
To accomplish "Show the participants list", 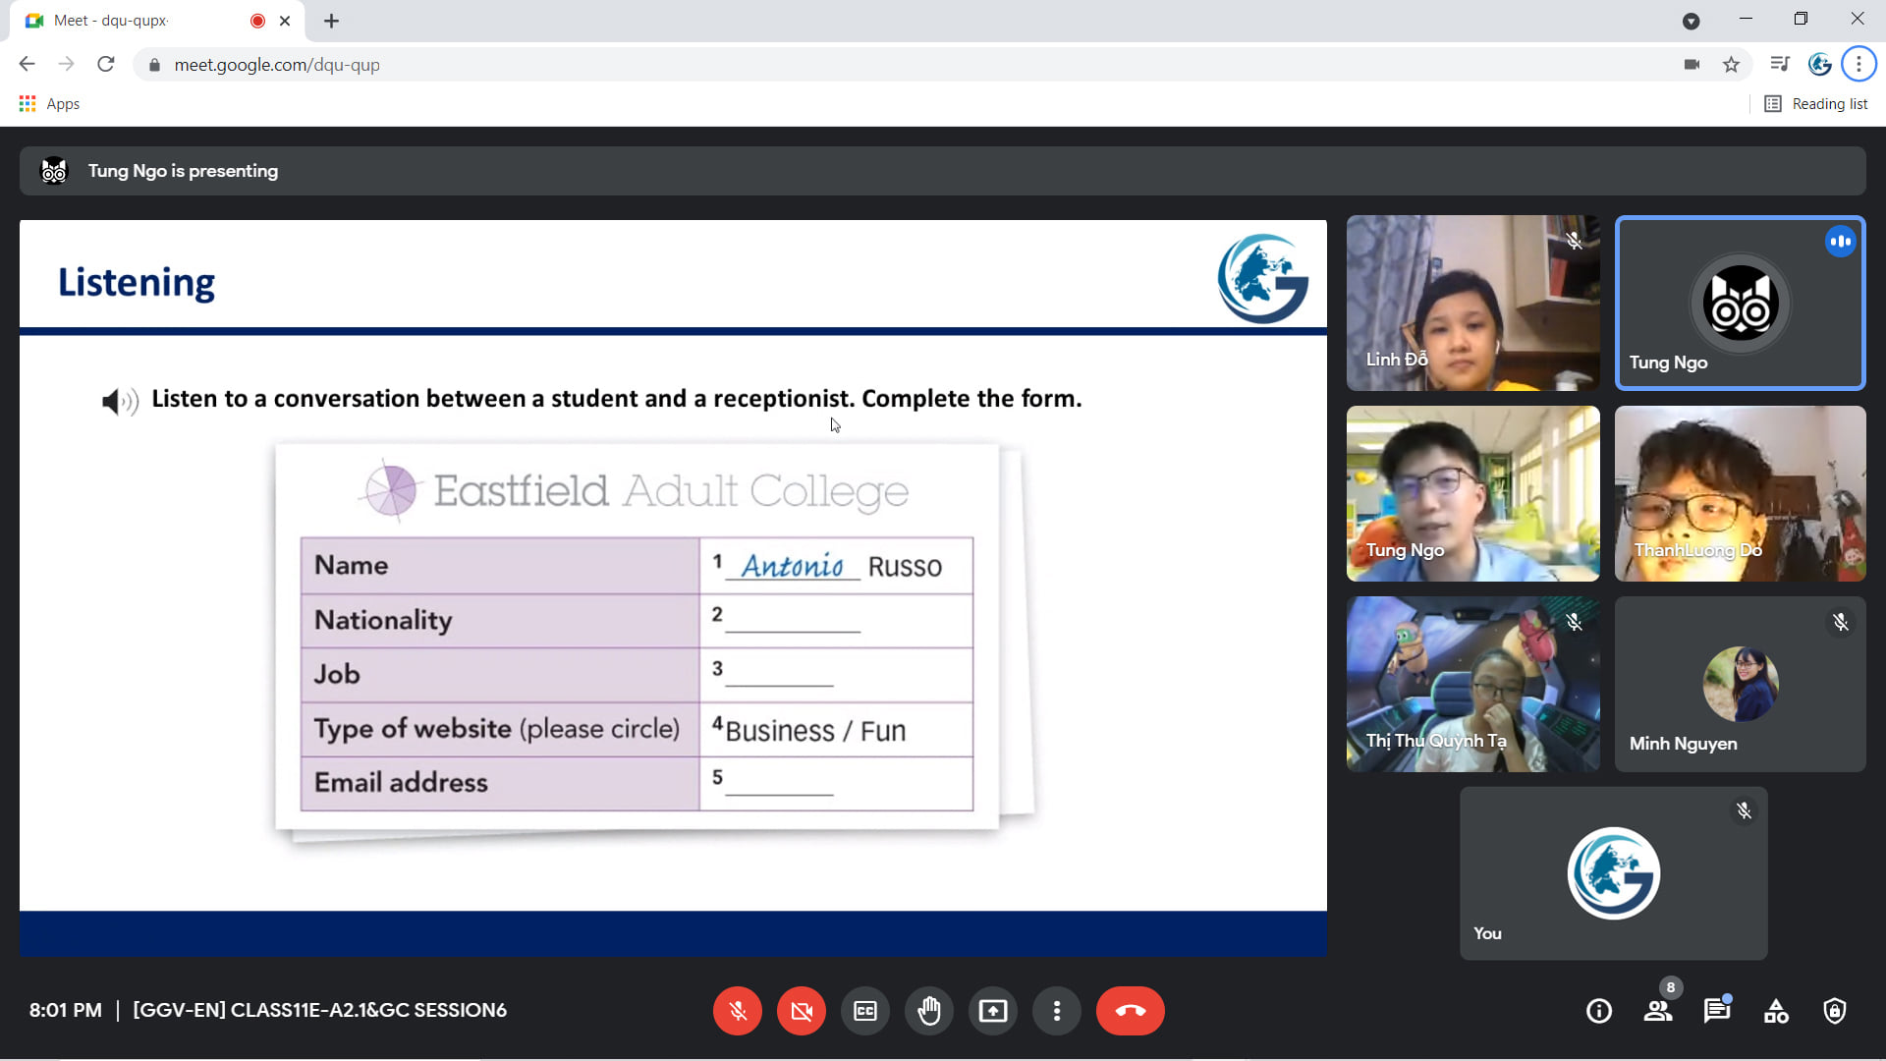I will 1658,1011.
